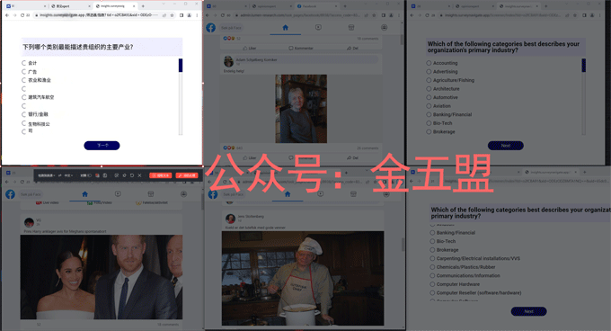The height and width of the screenshot is (331, 611).
Task: Click Next in the Computer Hardware survey window
Action: (528, 311)
